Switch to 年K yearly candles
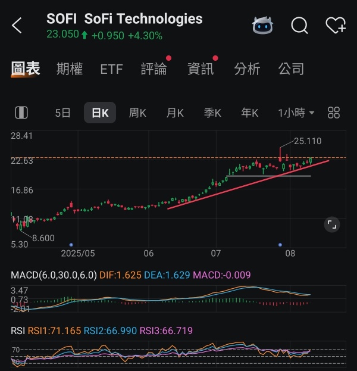Viewport: 357px width, 371px height. [250, 113]
